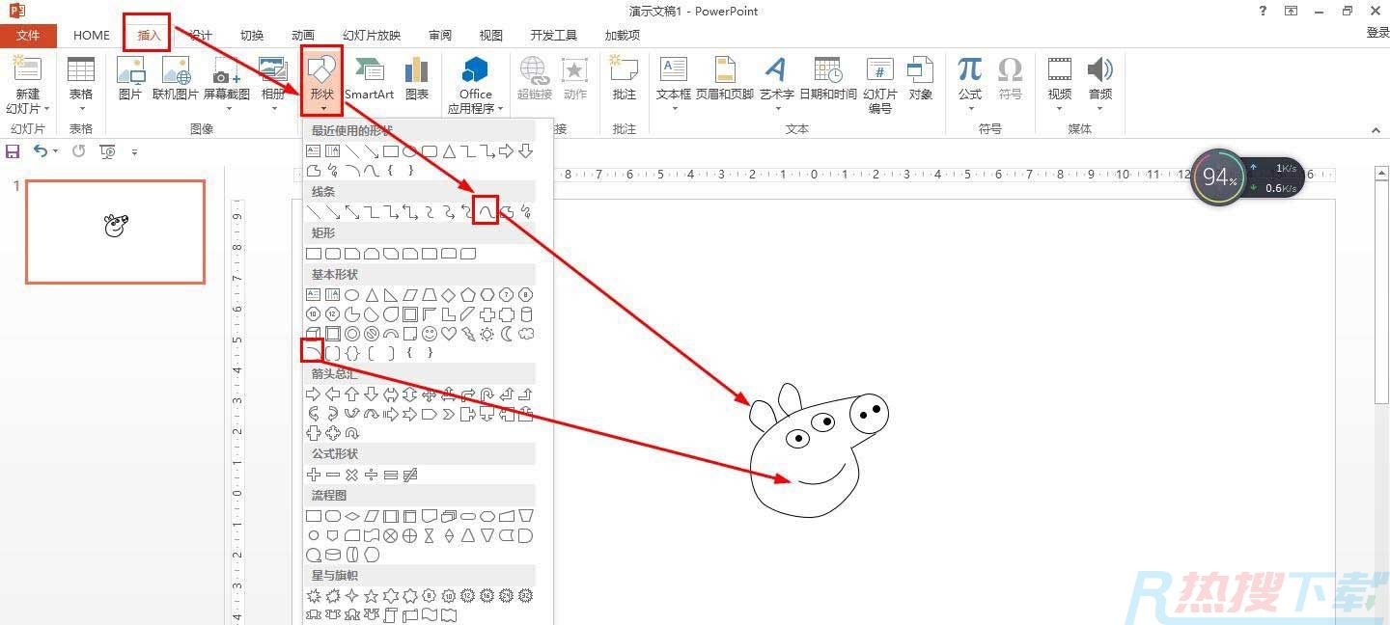This screenshot has width=1390, height=625.
Task: Click the save icon in the quick access toolbar
Action: coord(13,151)
